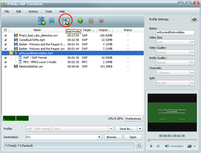Viewport: 201px width, 153px height.
Task: Click the Profile Settings icon button
Action: pos(194,19)
